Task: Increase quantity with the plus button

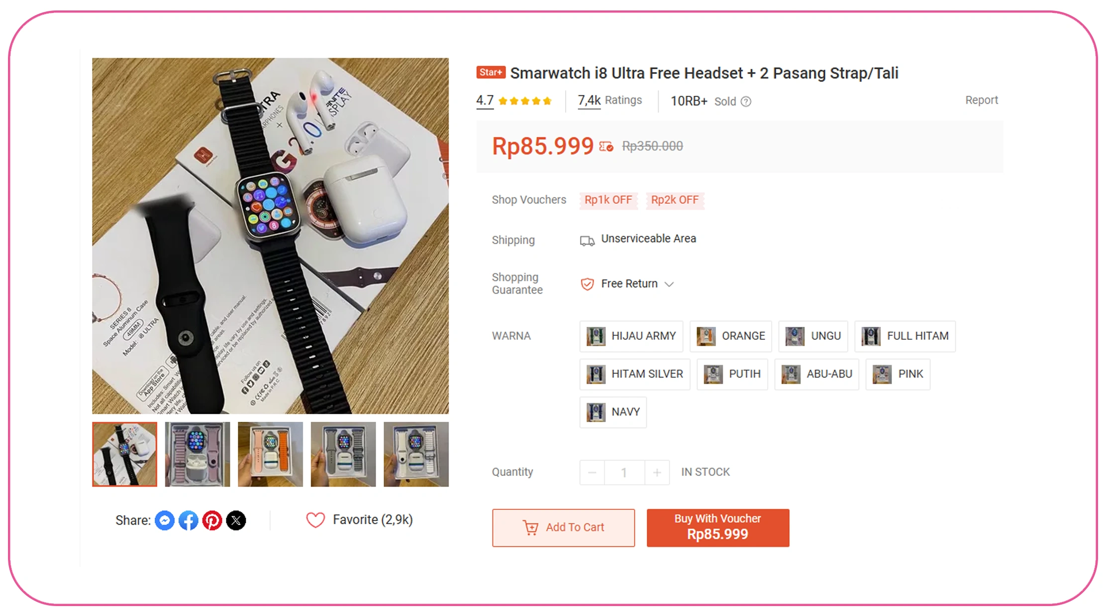Action: pyautogui.click(x=657, y=472)
